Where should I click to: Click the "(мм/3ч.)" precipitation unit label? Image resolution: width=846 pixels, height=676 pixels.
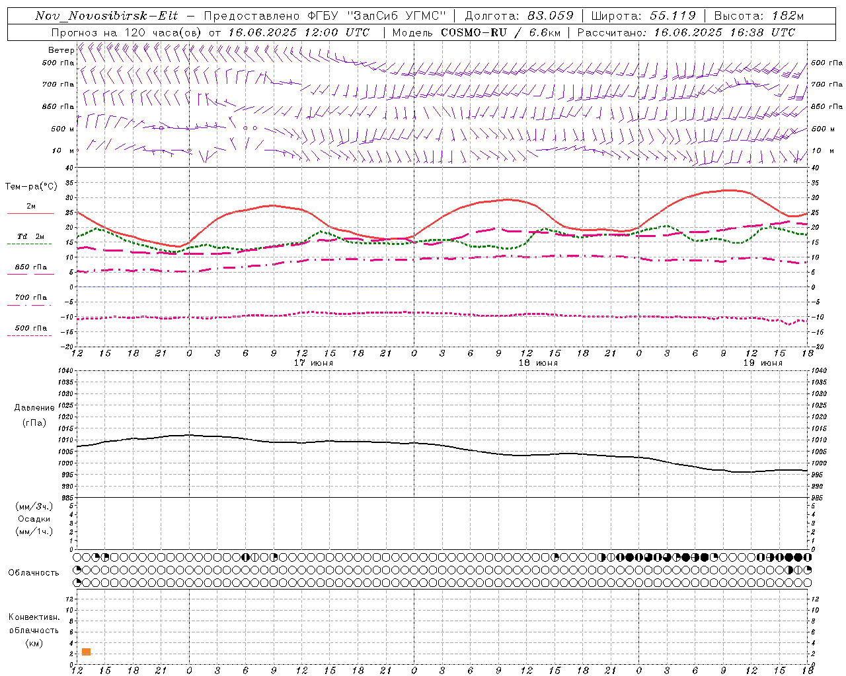tap(34, 506)
